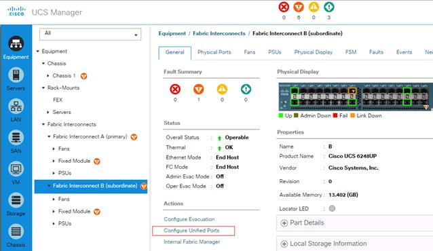Expand Chassis 1 tree node
The width and height of the screenshot is (433, 251).
tap(48, 76)
